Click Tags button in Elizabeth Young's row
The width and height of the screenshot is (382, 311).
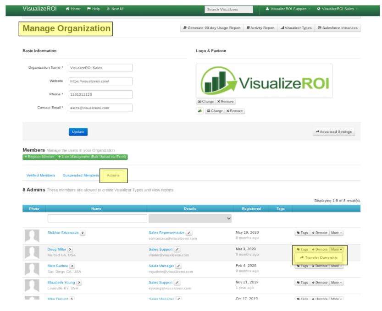tap(302, 283)
